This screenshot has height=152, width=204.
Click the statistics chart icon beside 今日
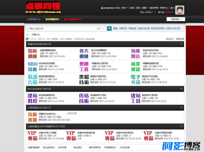(x=27, y=39)
